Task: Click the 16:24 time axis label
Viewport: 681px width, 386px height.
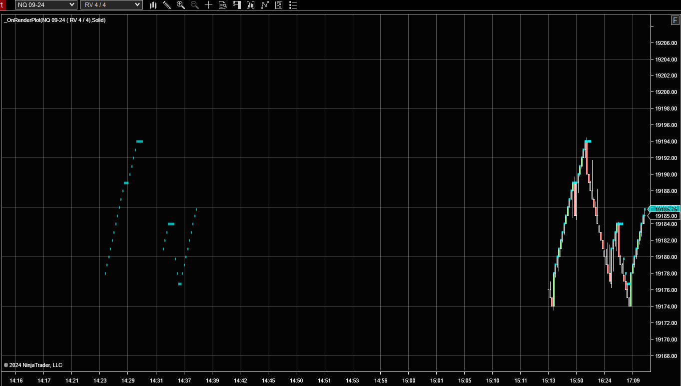Action: tap(605, 380)
